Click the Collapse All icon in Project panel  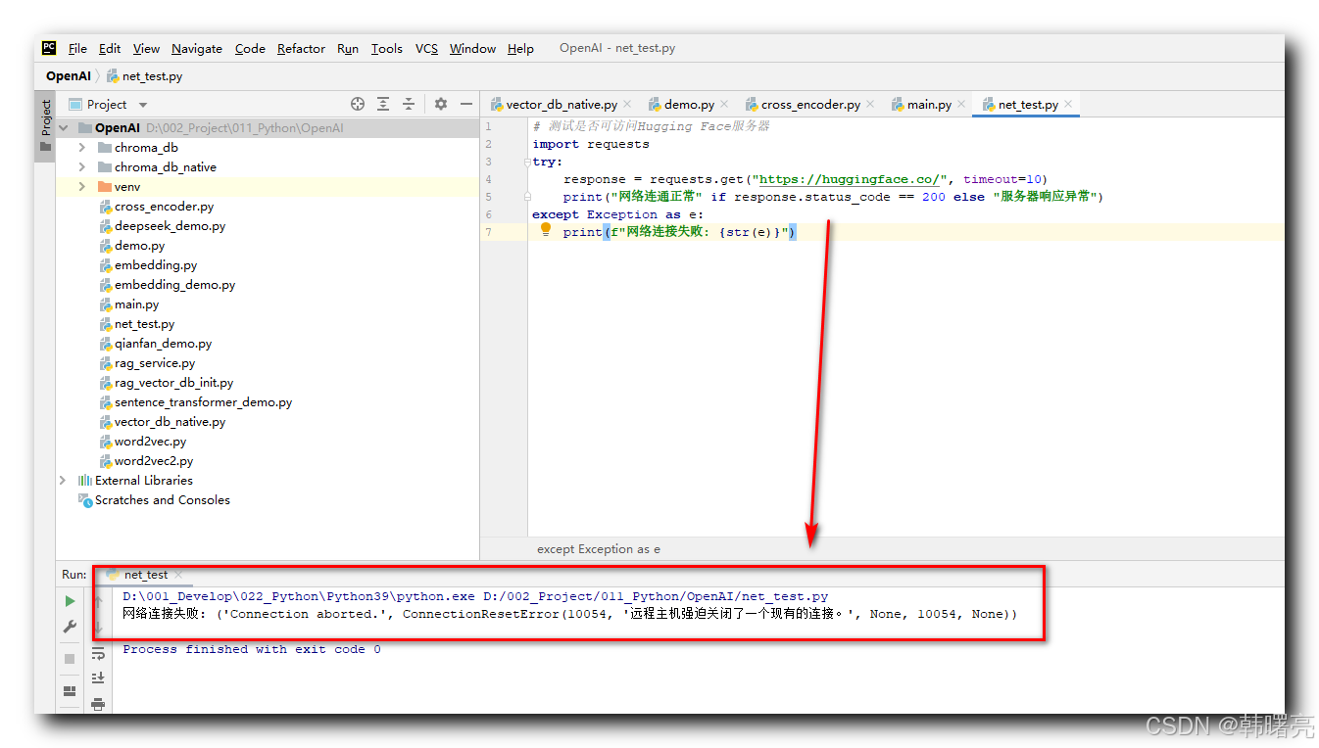point(409,104)
